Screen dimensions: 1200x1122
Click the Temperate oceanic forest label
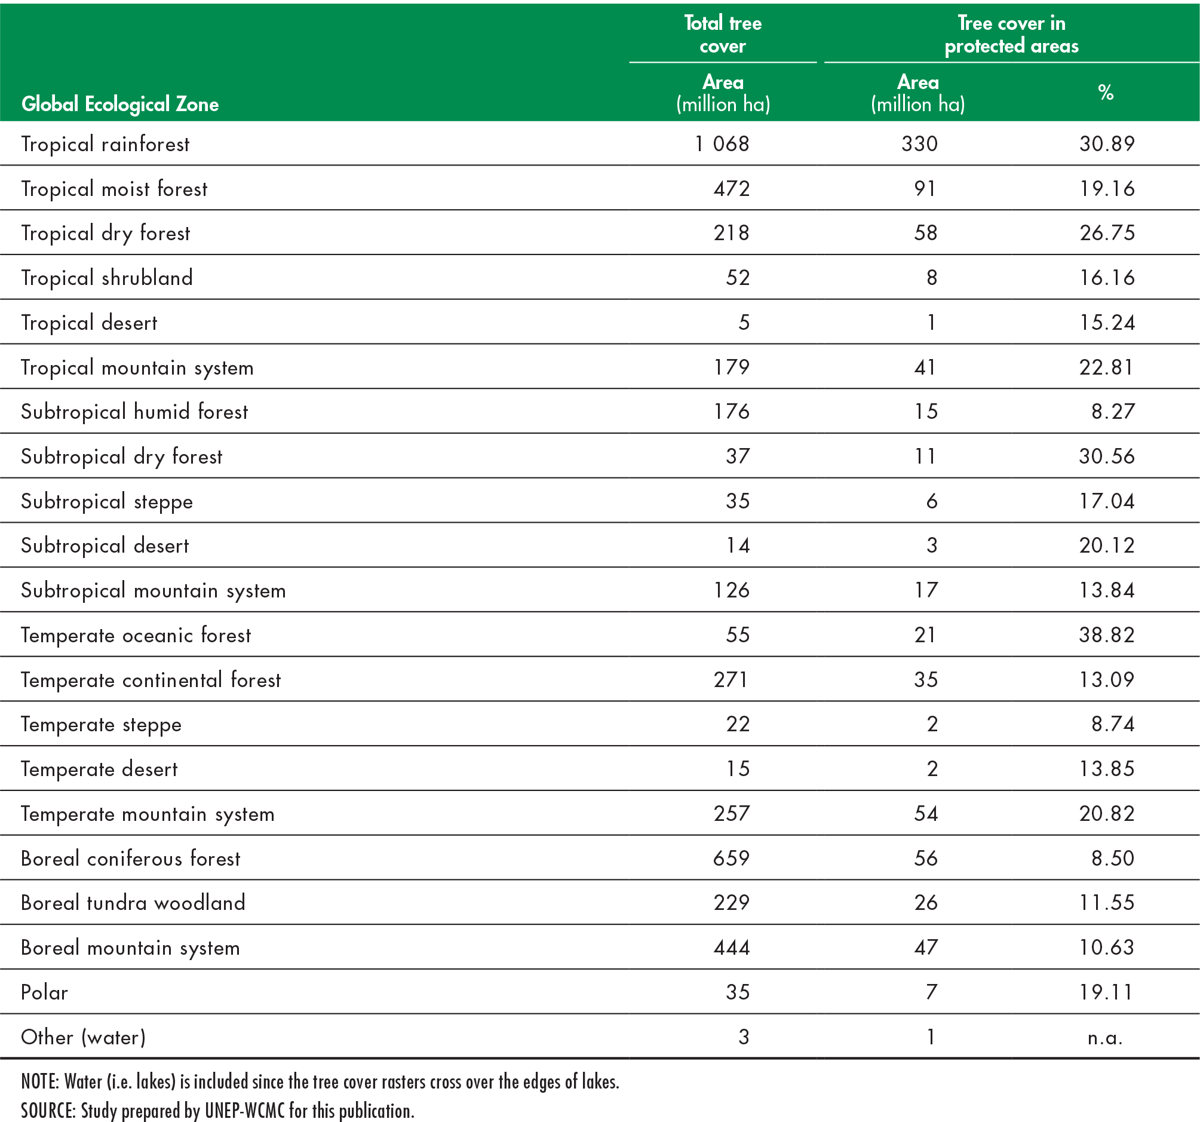(136, 635)
